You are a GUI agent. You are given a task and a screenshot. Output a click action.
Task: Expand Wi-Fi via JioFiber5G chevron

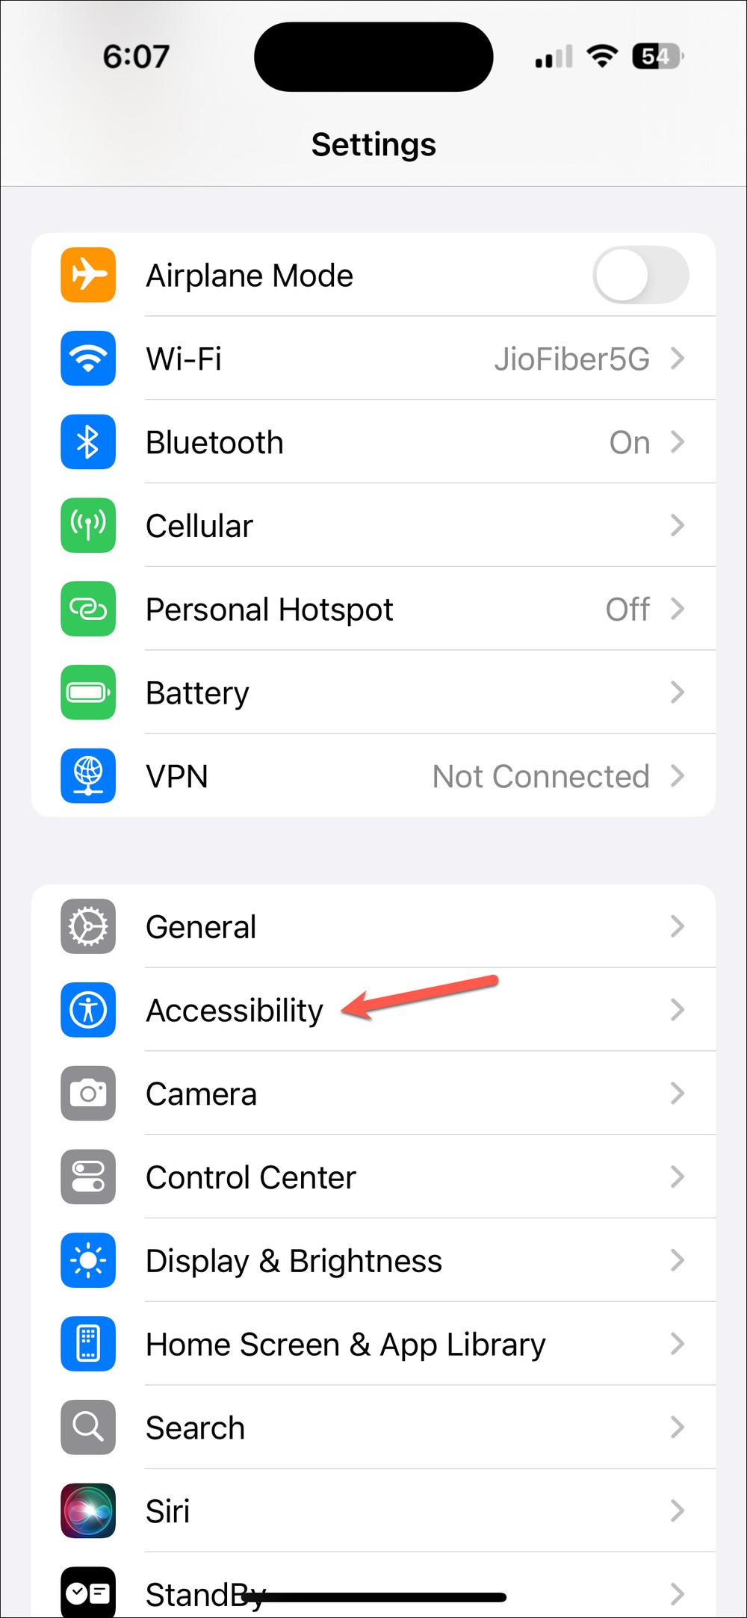[678, 359]
